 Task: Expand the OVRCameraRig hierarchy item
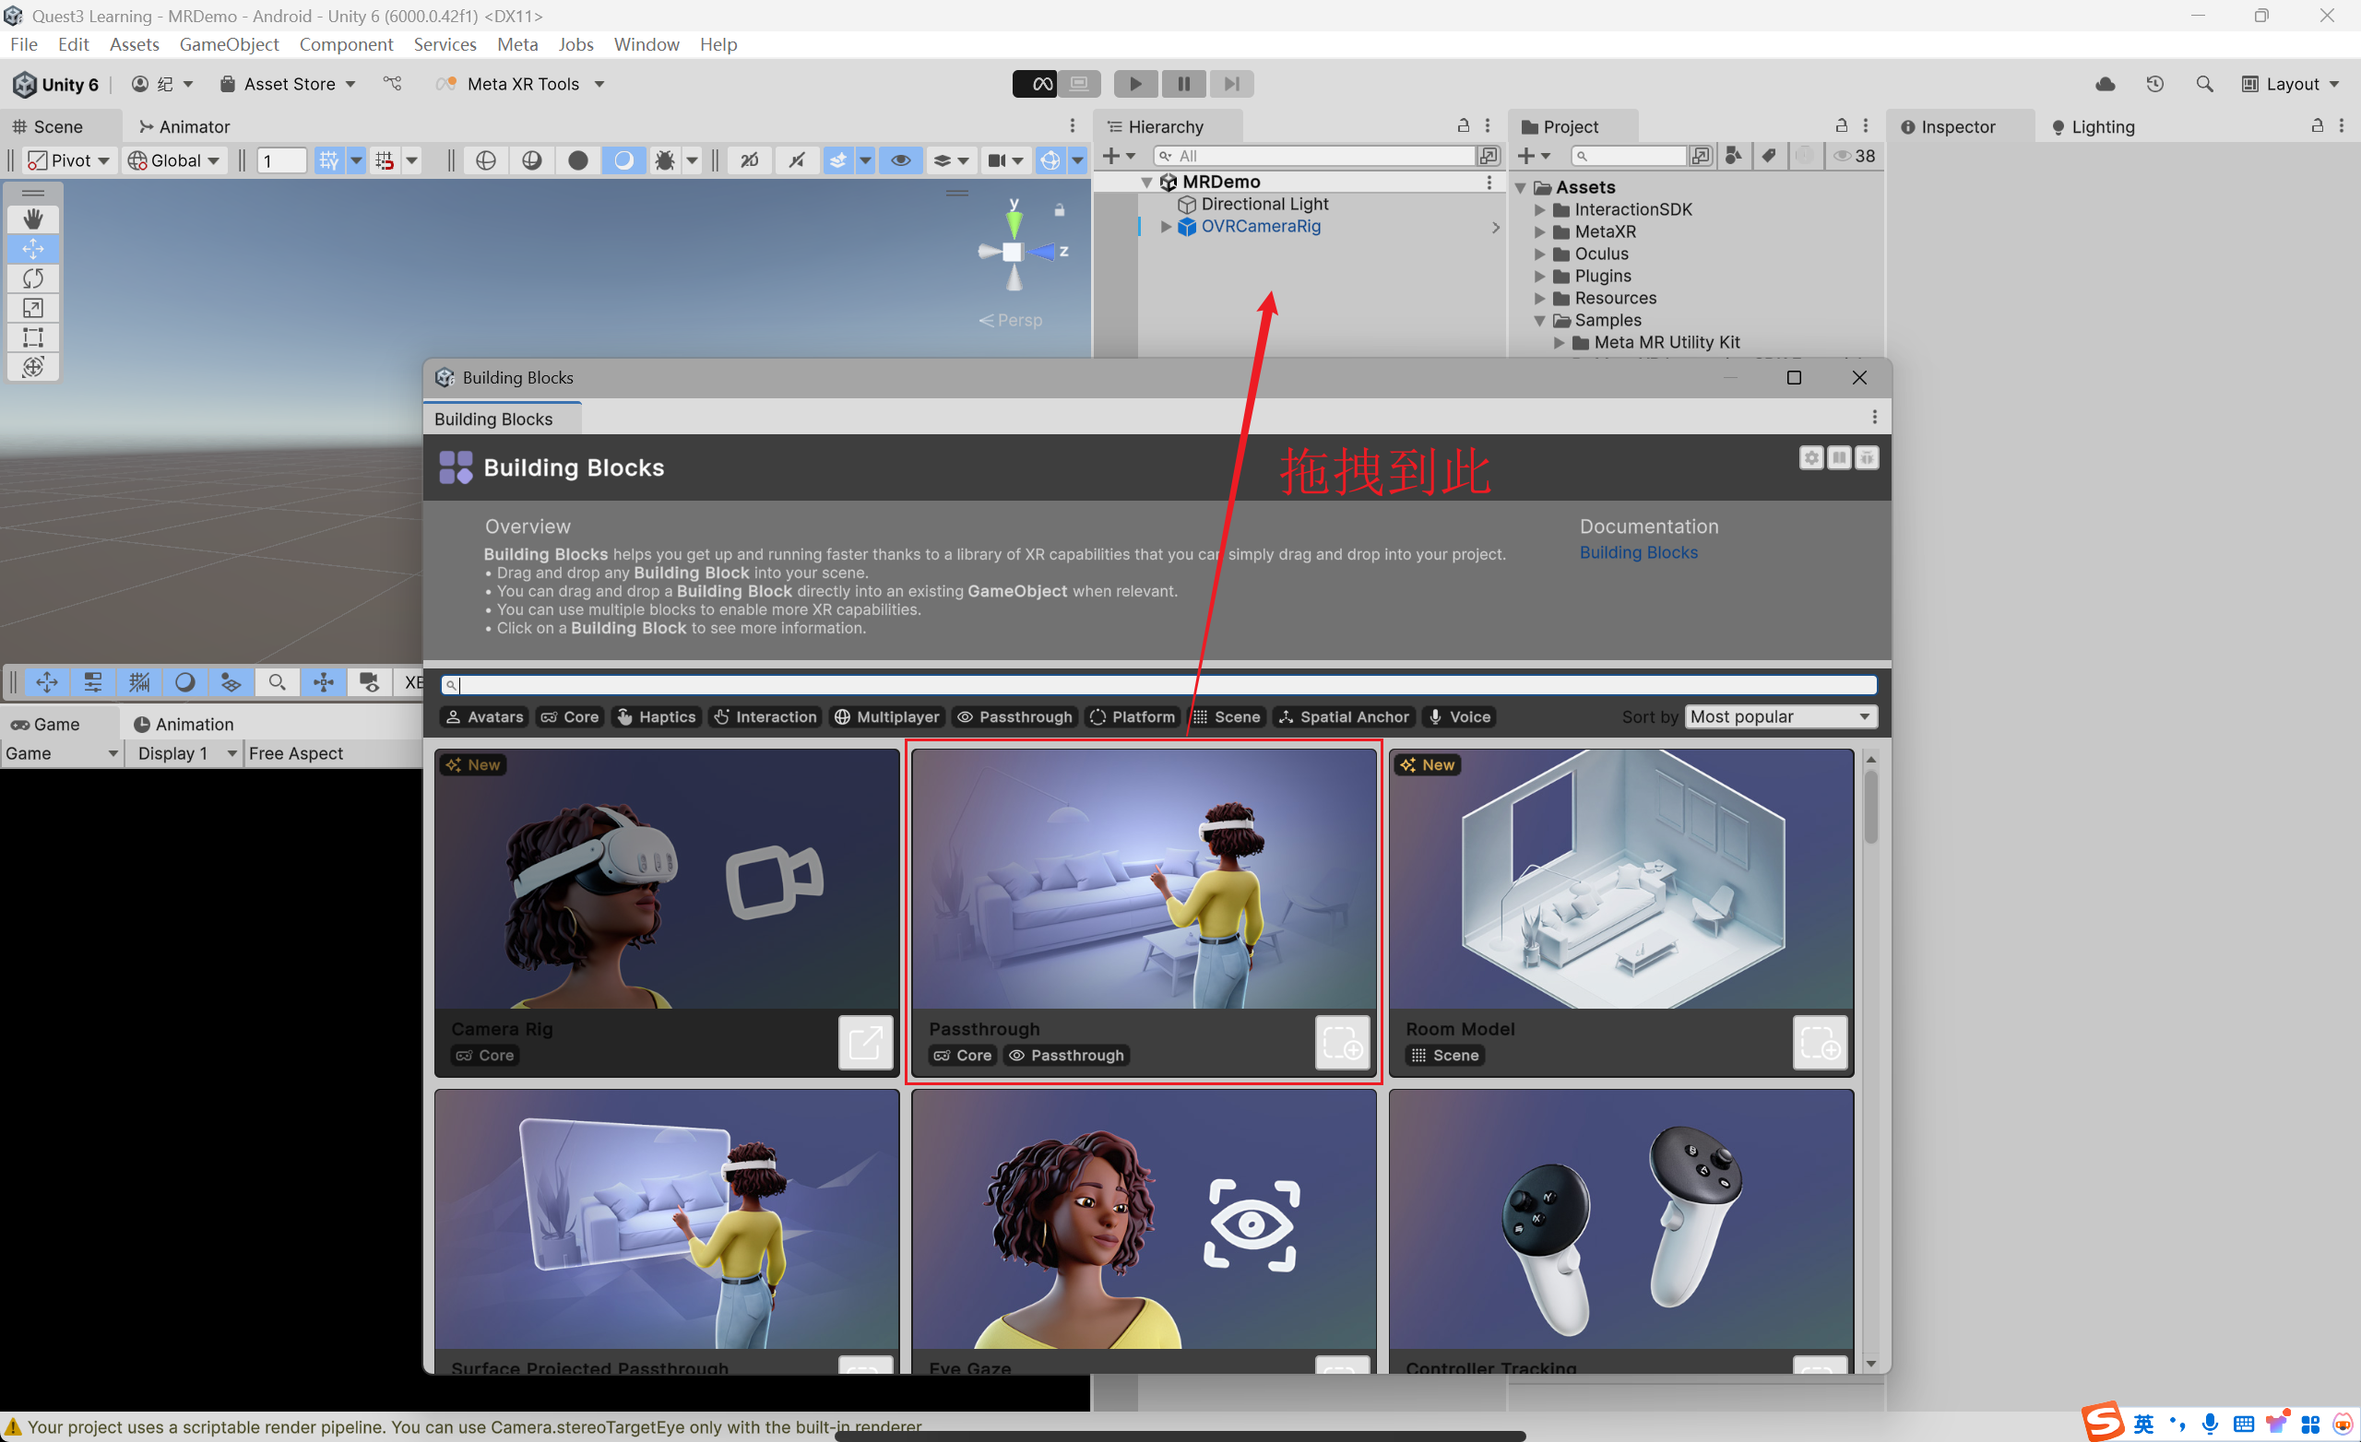[x=1166, y=227]
